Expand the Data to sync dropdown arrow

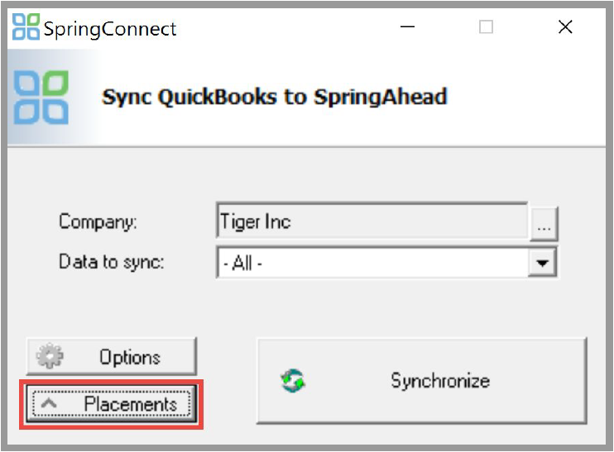tap(542, 263)
